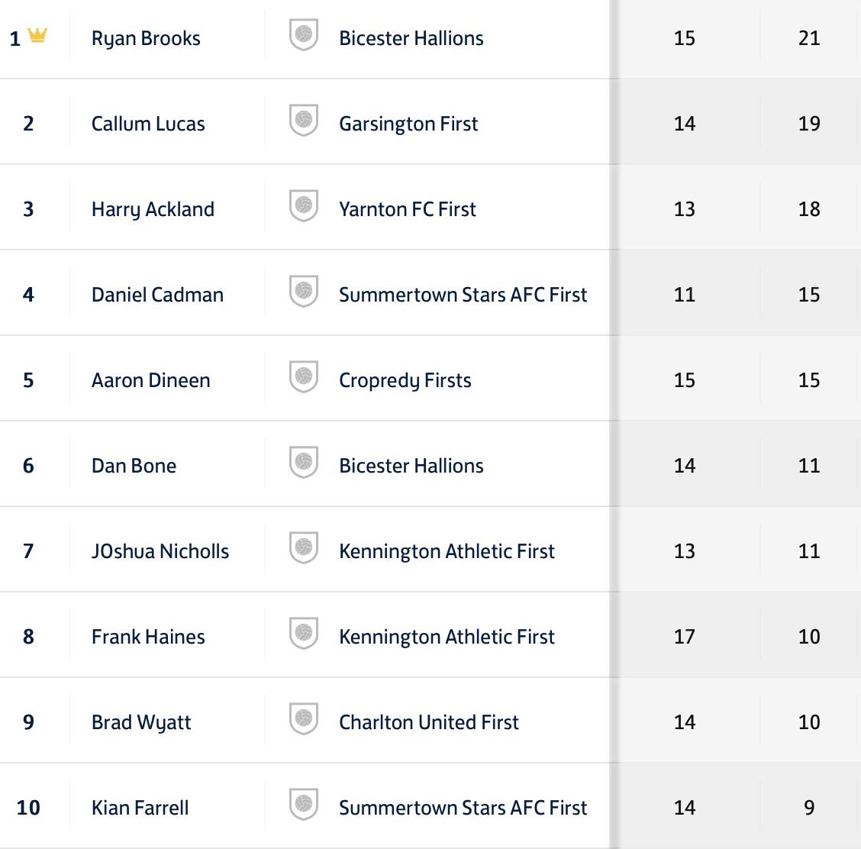Viewport: 861px width, 849px height.
Task: Click the Garsington First club badge icon
Action: click(x=304, y=121)
